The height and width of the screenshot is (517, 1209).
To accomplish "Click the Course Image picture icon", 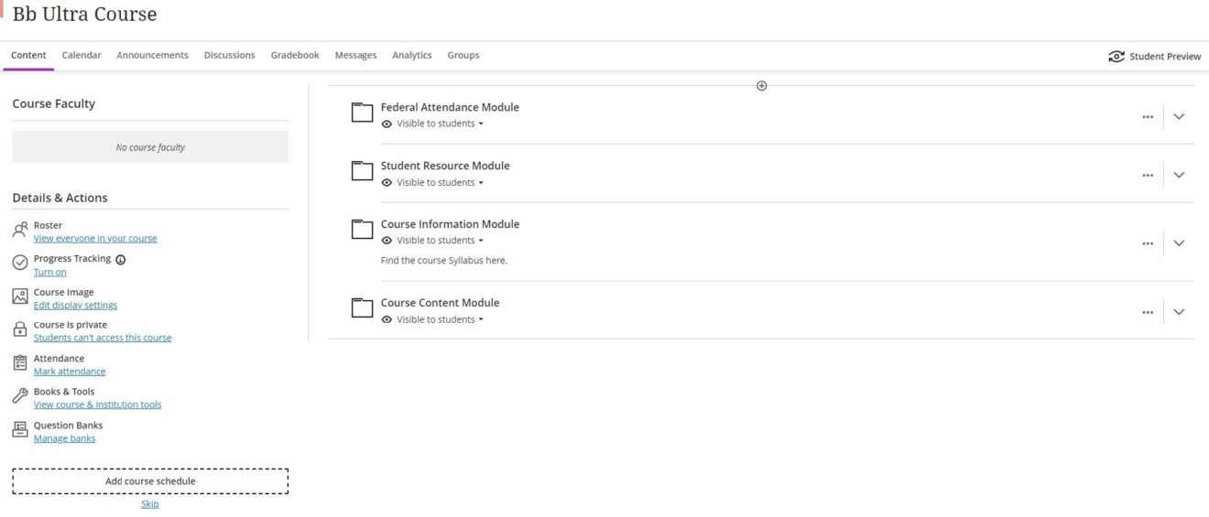I will click(20, 296).
